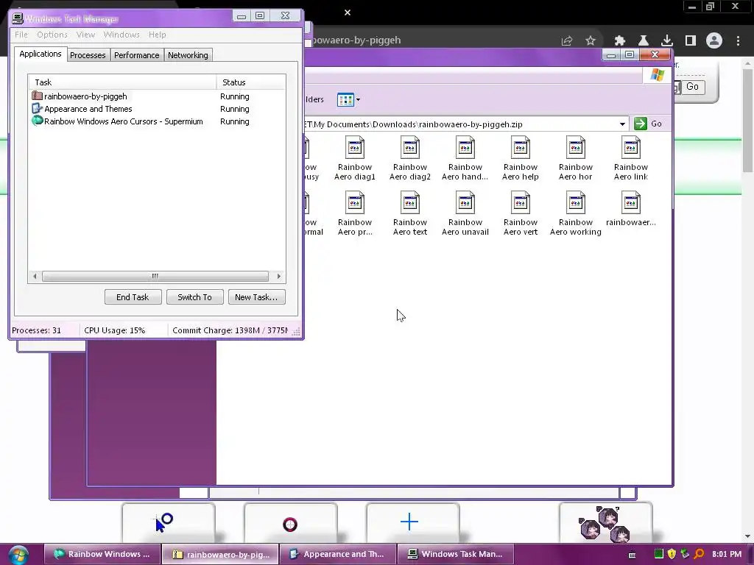Viewport: 754px width, 565px height.
Task: Open the View menu in Task Manager
Action: click(x=85, y=35)
